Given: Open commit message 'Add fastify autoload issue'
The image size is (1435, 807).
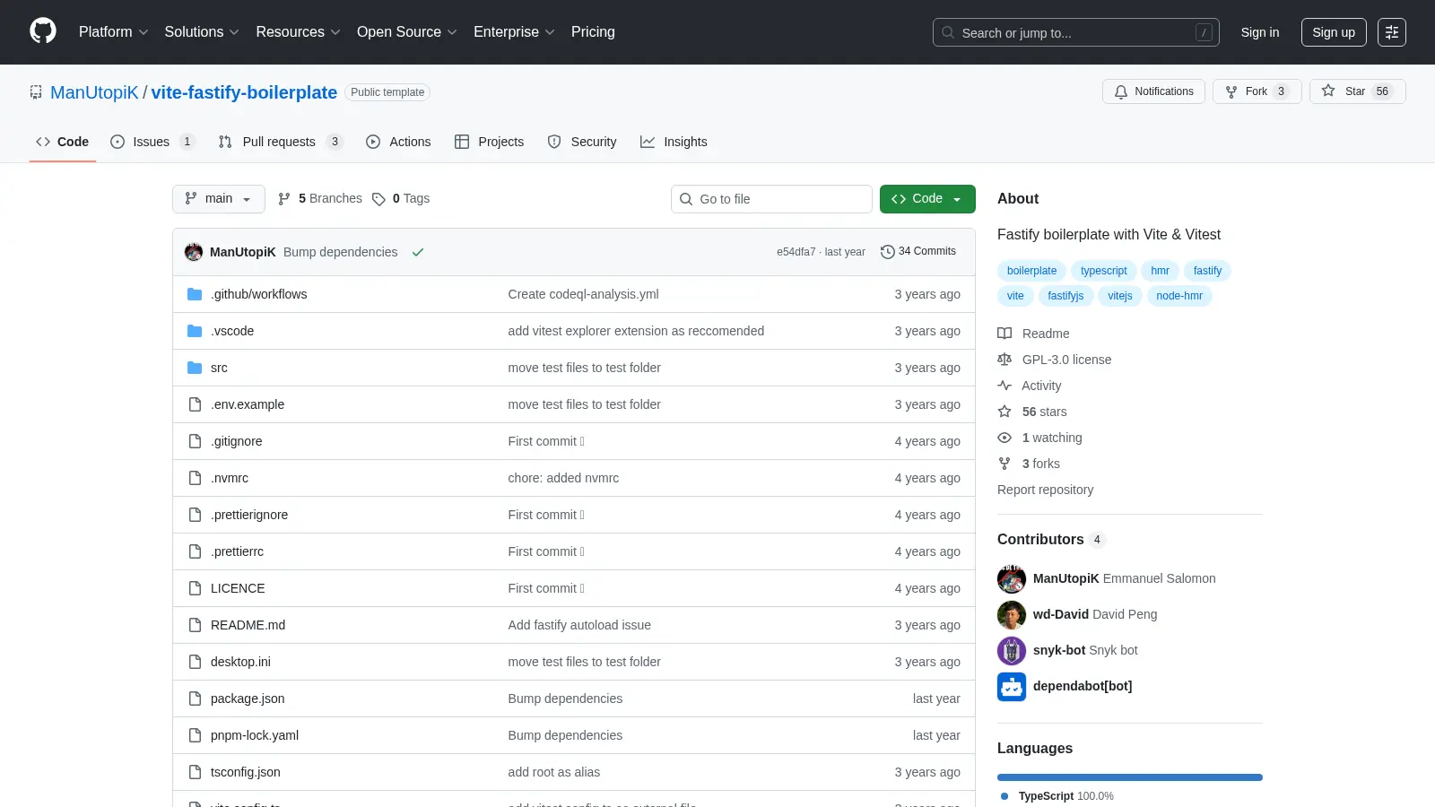Looking at the screenshot, I should (x=579, y=625).
